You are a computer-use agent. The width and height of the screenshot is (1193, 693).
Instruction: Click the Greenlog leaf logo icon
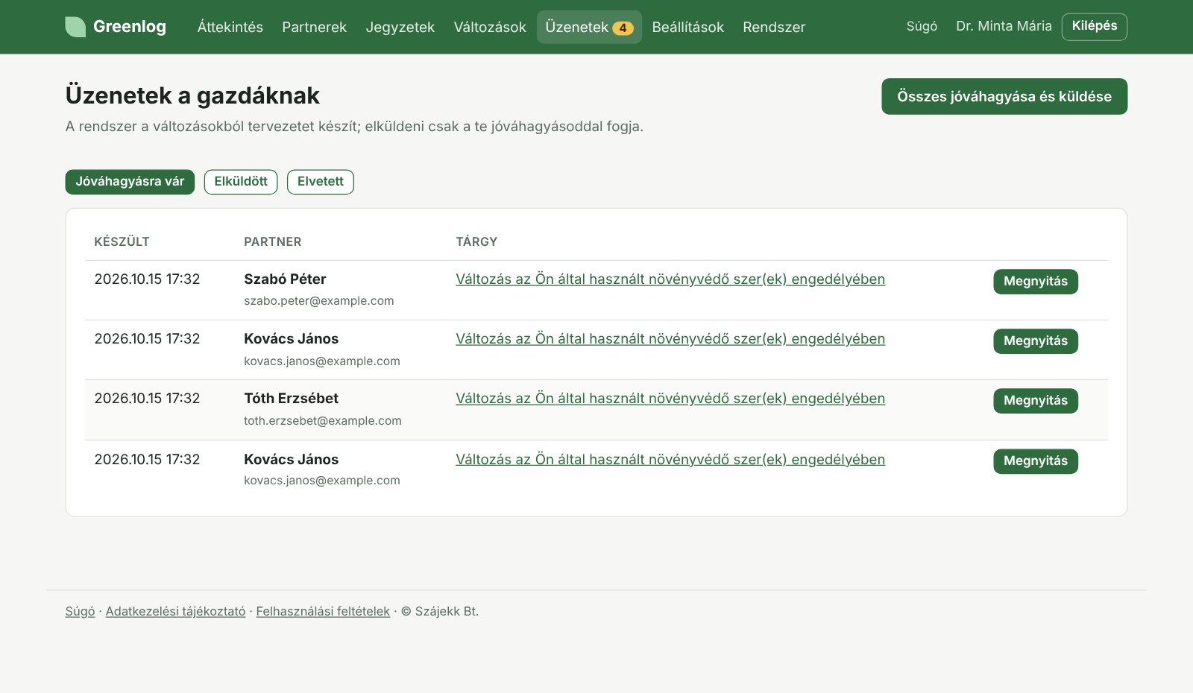pos(75,27)
